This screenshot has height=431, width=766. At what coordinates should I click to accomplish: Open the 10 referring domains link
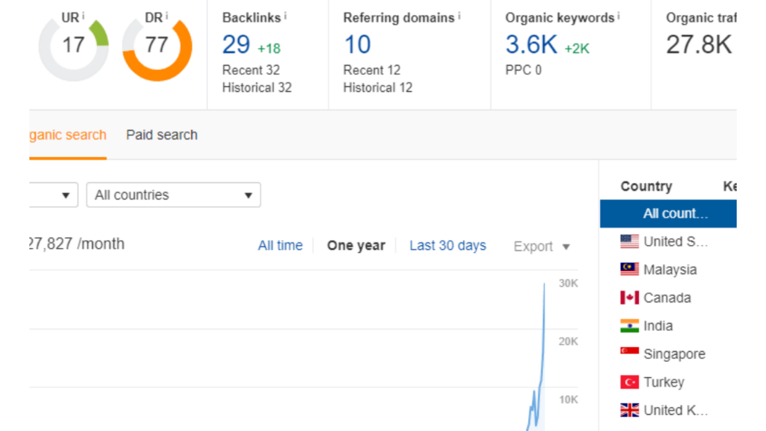(x=357, y=45)
